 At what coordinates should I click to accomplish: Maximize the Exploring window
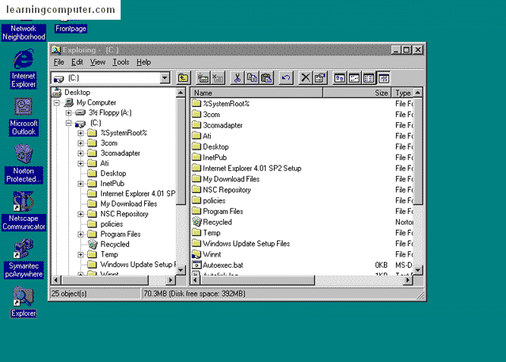click(407, 50)
